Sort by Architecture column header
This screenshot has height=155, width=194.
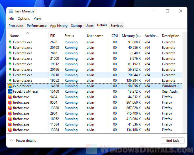(x=151, y=36)
